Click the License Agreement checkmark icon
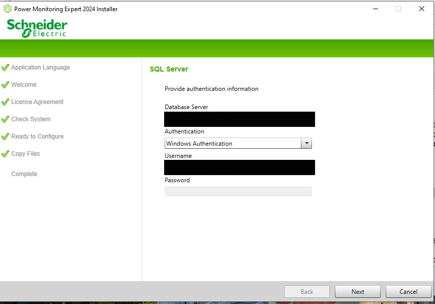 tap(5, 102)
